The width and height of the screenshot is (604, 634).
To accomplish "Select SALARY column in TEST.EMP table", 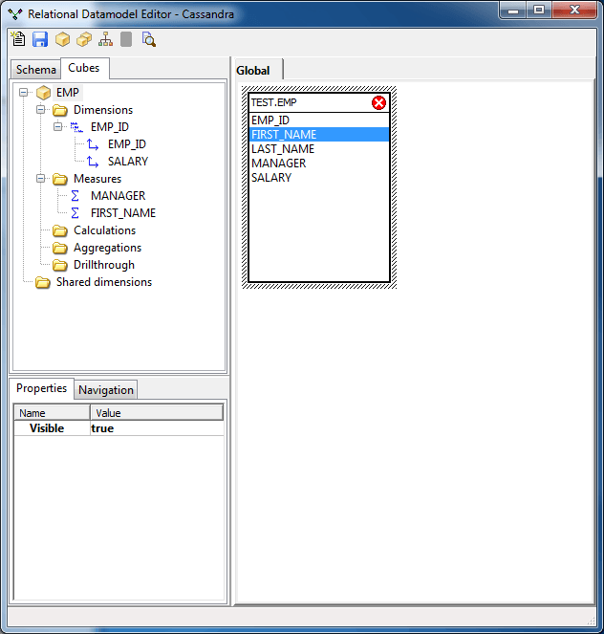I will pyautogui.click(x=319, y=178).
